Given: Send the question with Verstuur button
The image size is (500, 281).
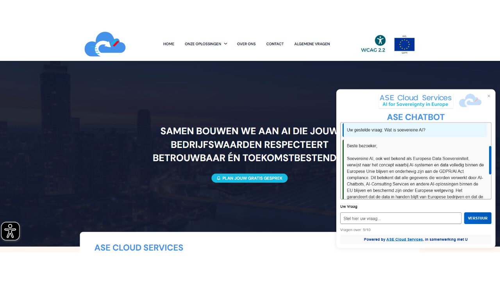Looking at the screenshot, I should pos(478,218).
